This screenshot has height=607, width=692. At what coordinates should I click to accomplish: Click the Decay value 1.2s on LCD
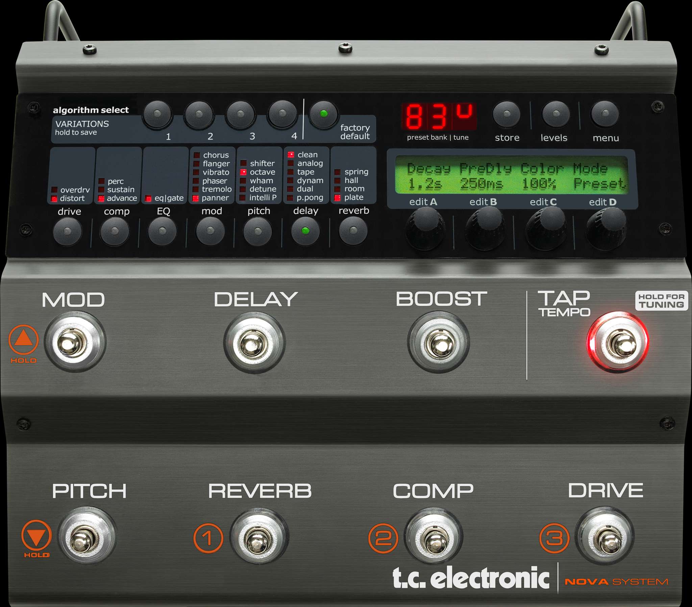coord(425,184)
